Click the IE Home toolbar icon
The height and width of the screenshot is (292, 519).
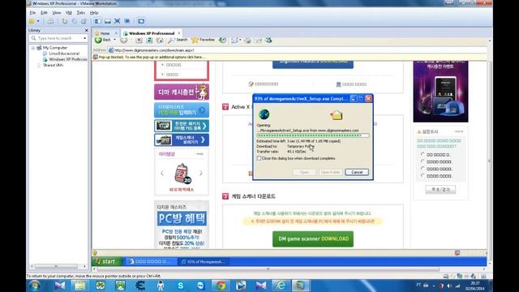(x=160, y=40)
